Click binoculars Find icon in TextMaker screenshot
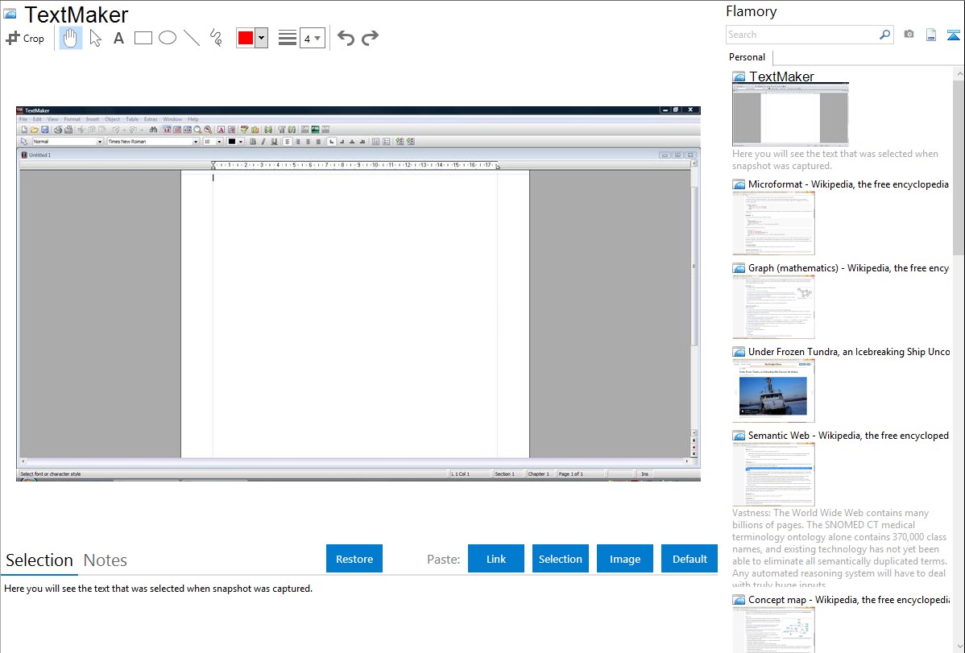 click(152, 130)
